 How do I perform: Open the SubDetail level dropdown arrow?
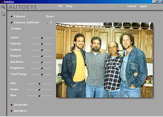pyautogui.click(x=48, y=23)
